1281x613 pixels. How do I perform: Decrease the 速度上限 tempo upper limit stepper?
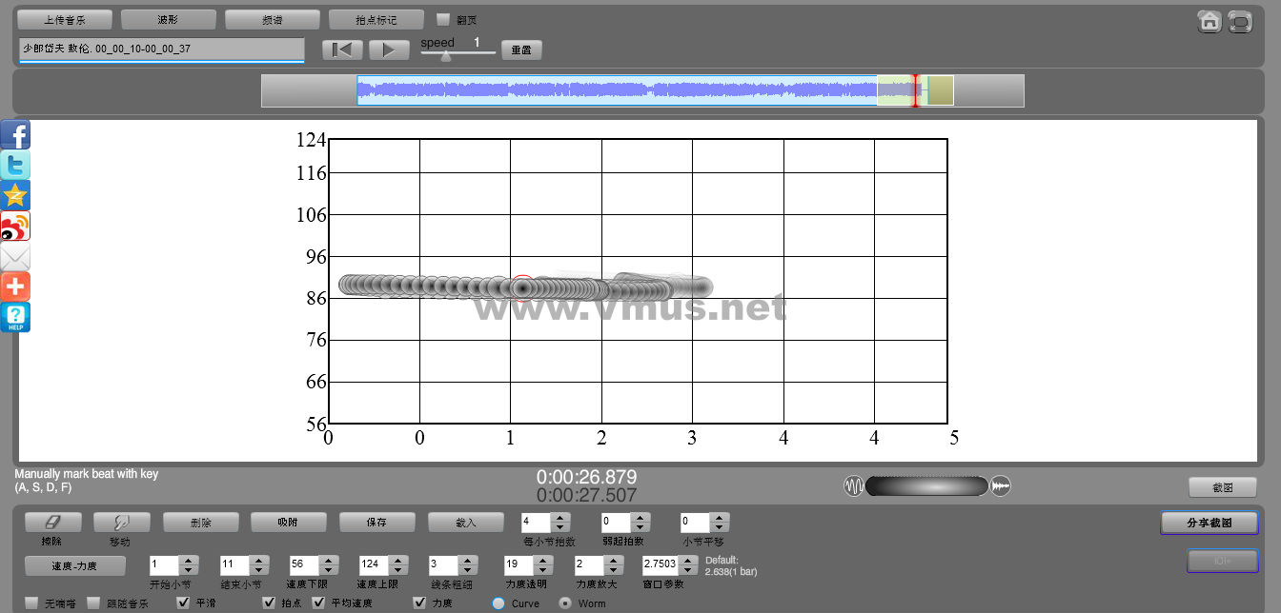click(398, 570)
